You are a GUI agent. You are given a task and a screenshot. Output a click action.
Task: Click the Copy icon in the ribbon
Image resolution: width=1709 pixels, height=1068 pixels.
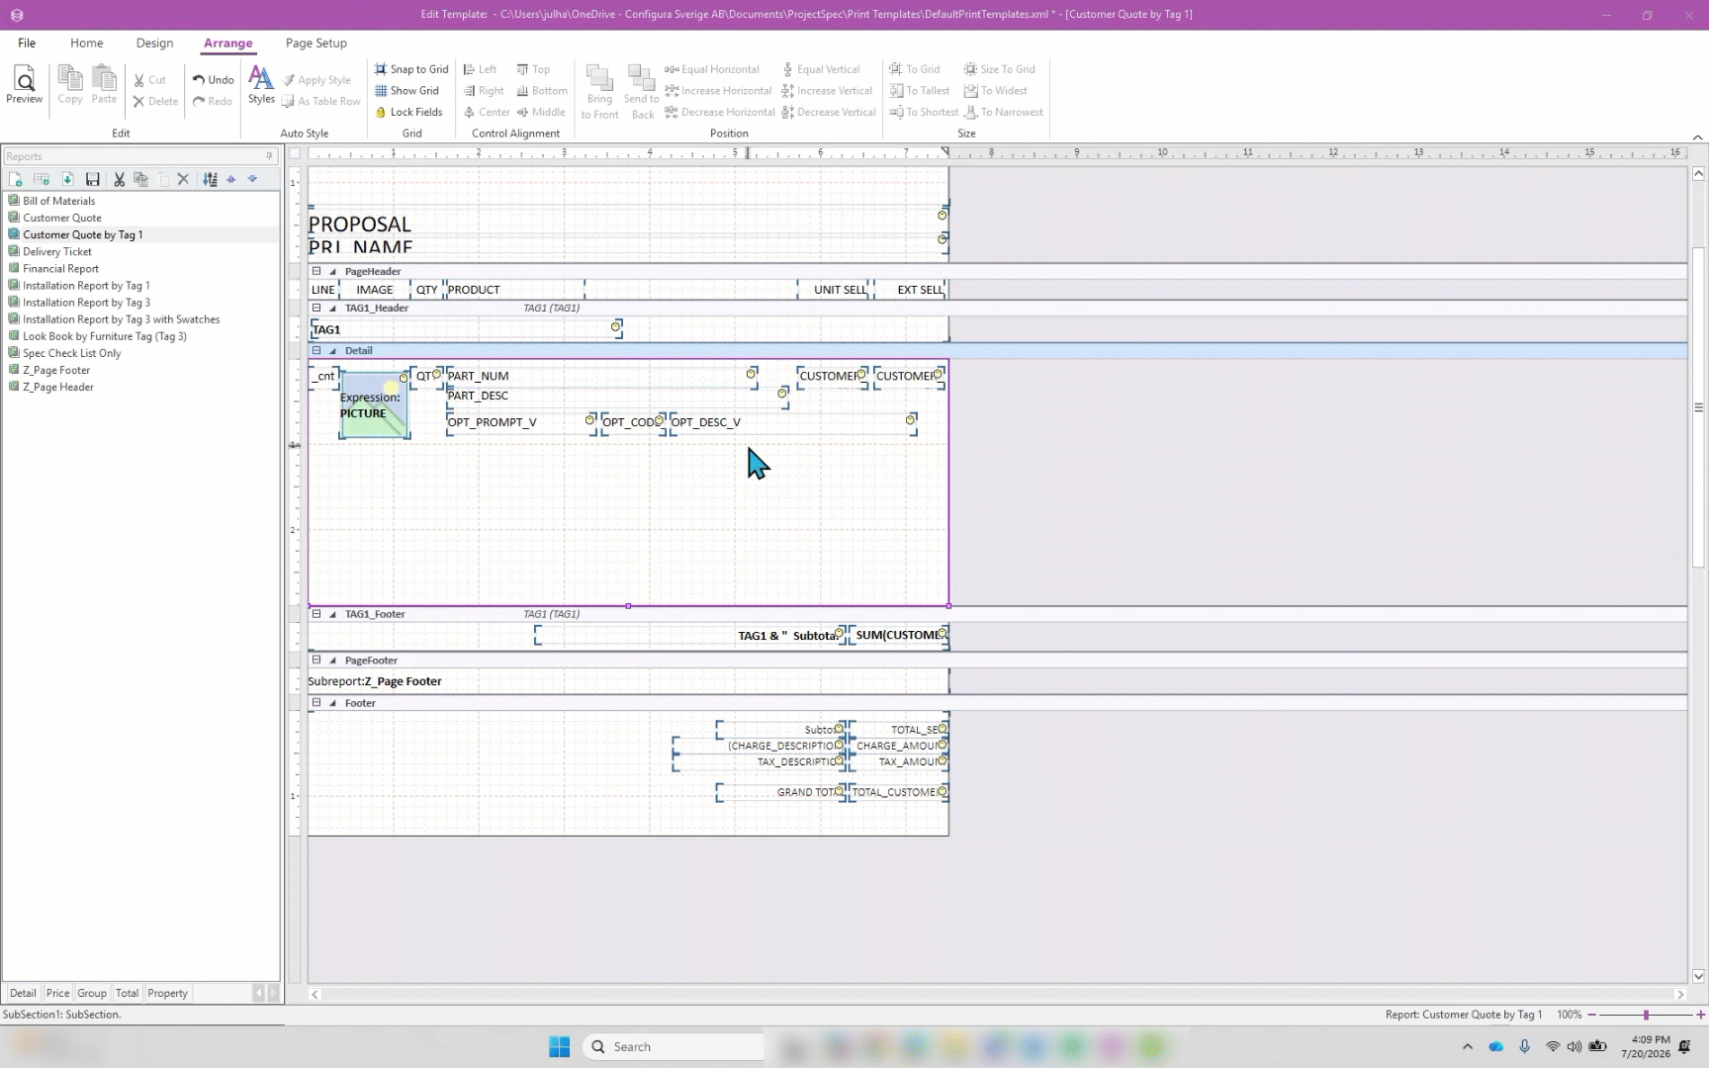[70, 85]
